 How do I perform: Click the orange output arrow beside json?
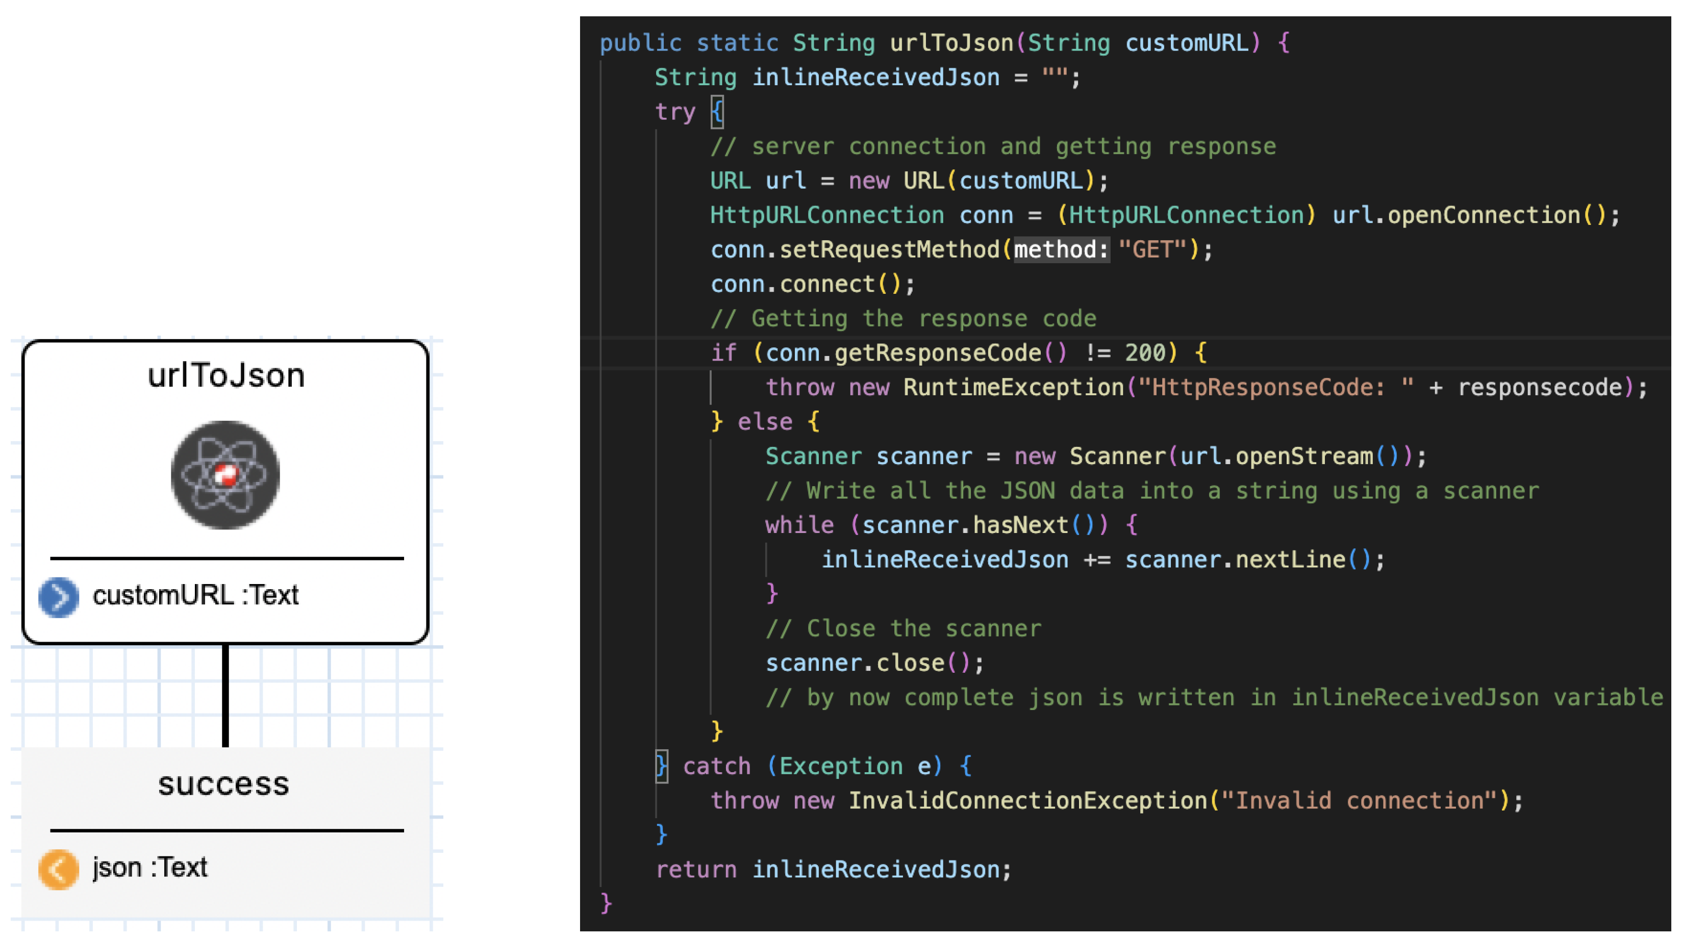(59, 869)
